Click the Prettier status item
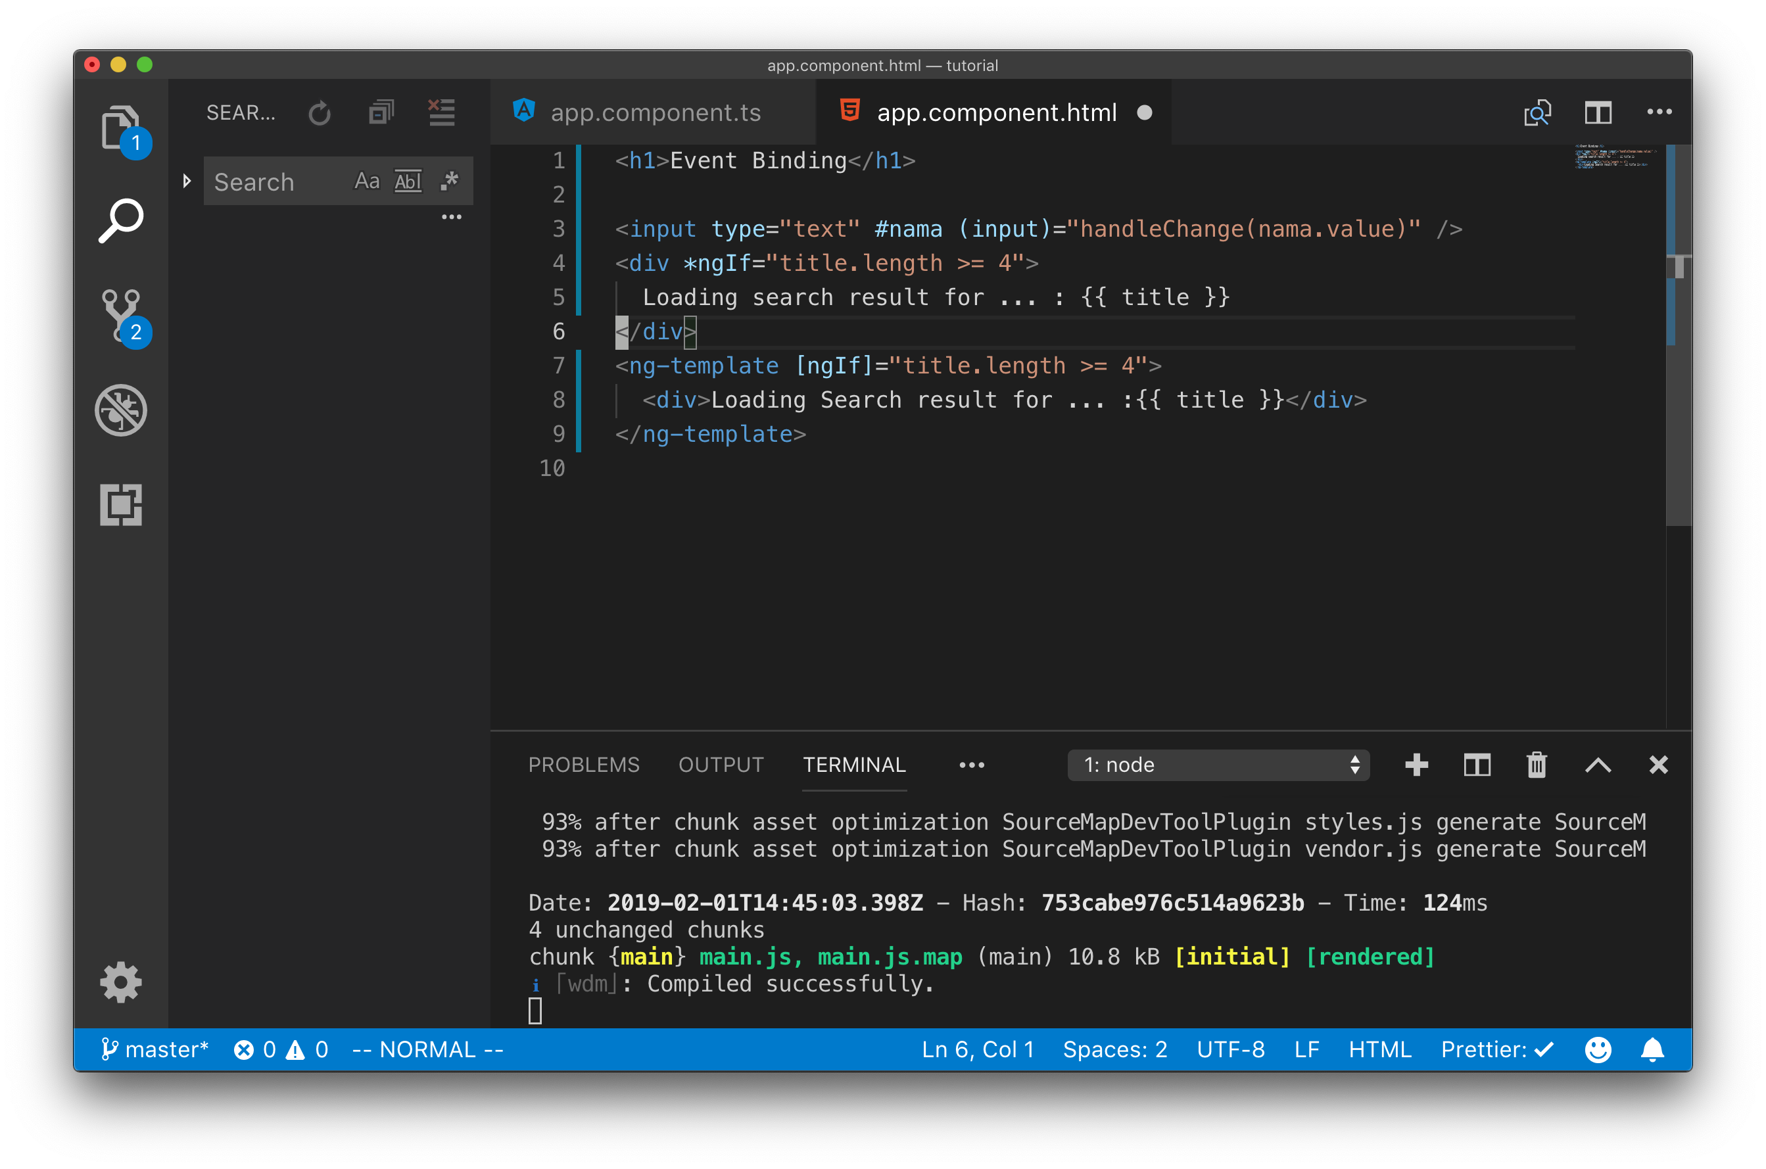 pos(1497,1049)
